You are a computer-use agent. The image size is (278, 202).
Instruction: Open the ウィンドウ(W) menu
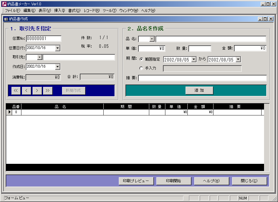click(129, 11)
